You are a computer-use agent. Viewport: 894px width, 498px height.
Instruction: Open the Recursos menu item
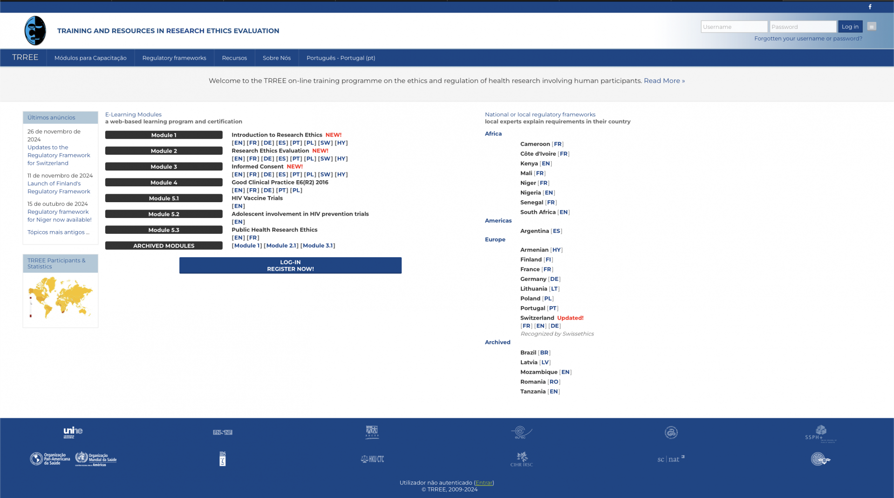[234, 58]
